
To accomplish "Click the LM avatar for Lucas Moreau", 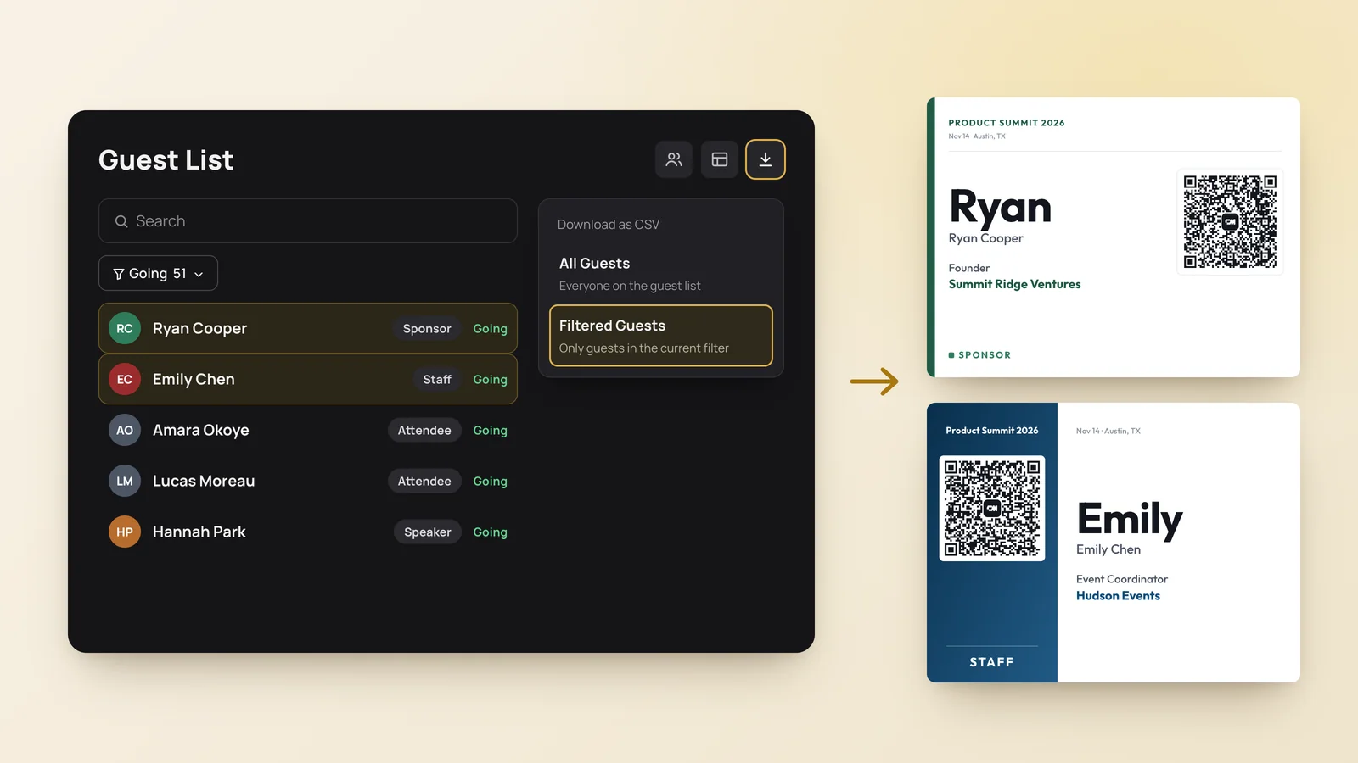I will click(125, 481).
